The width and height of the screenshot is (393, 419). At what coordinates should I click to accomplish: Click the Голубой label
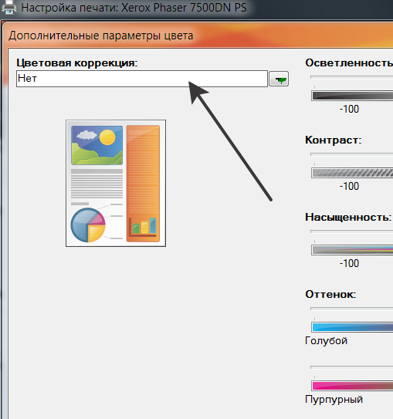click(x=326, y=341)
